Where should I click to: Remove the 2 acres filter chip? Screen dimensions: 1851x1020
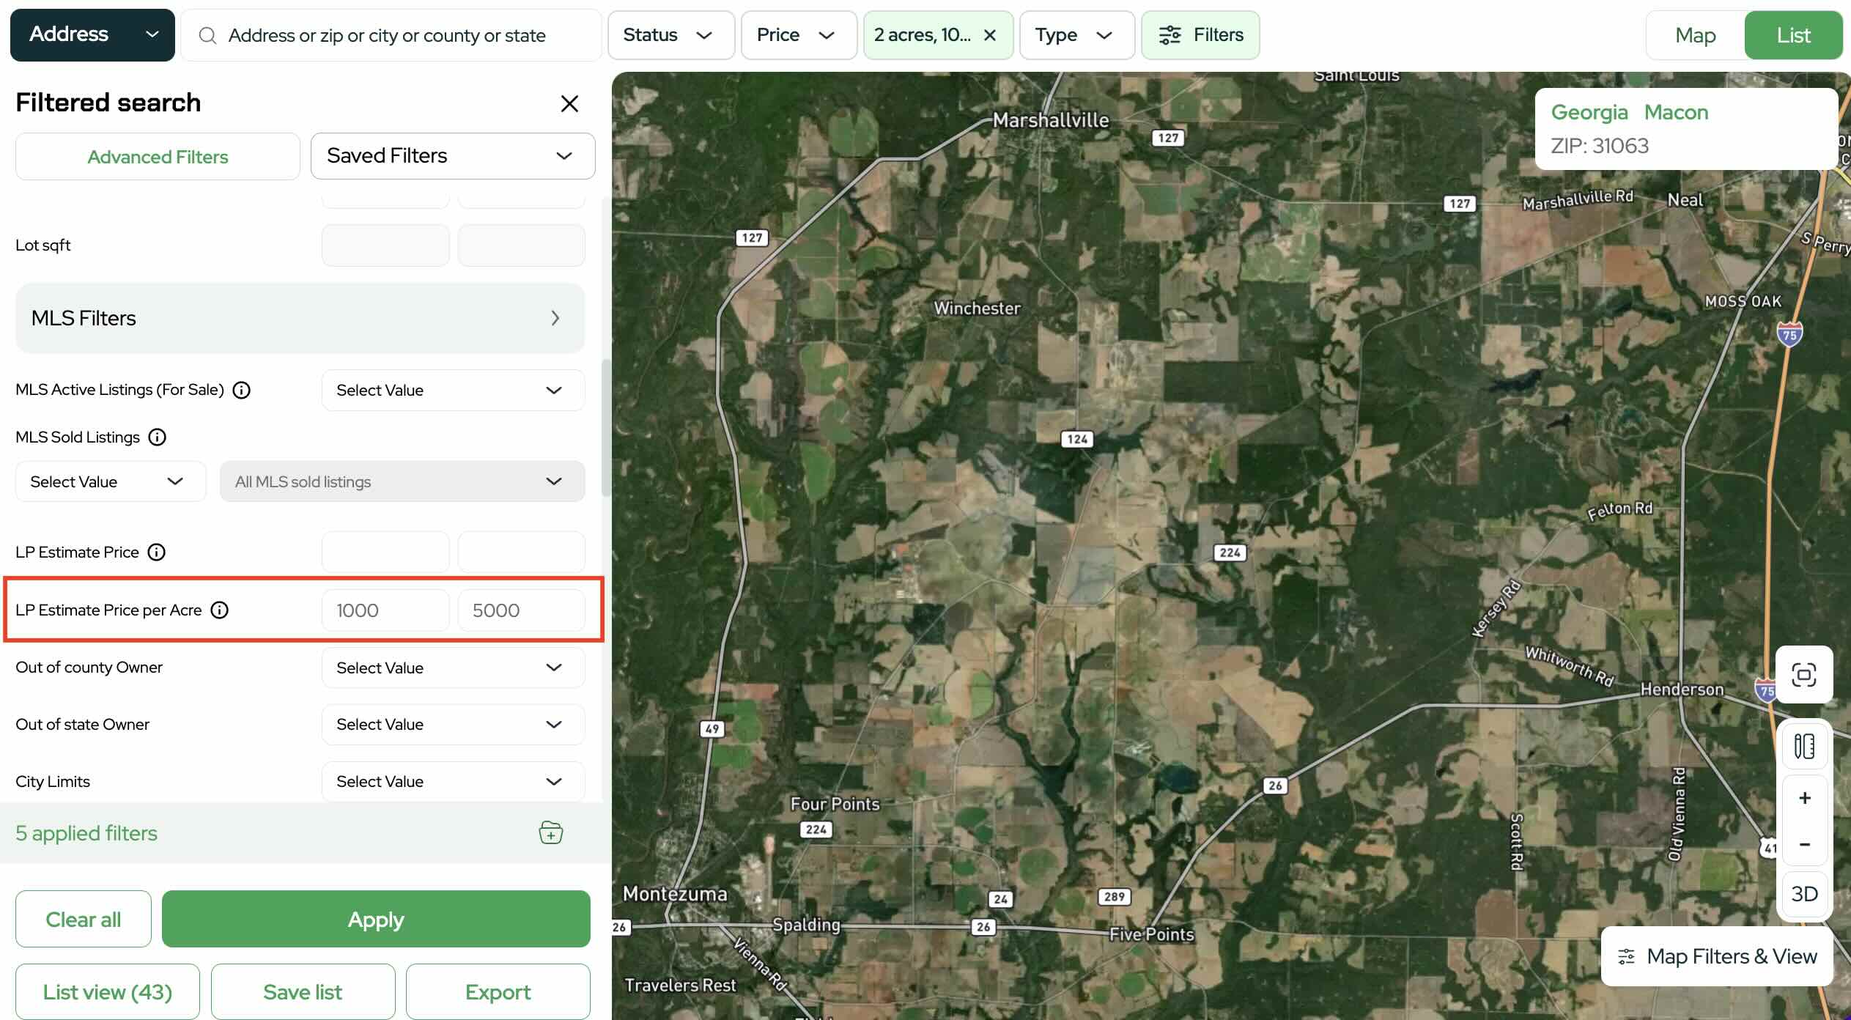click(x=990, y=35)
